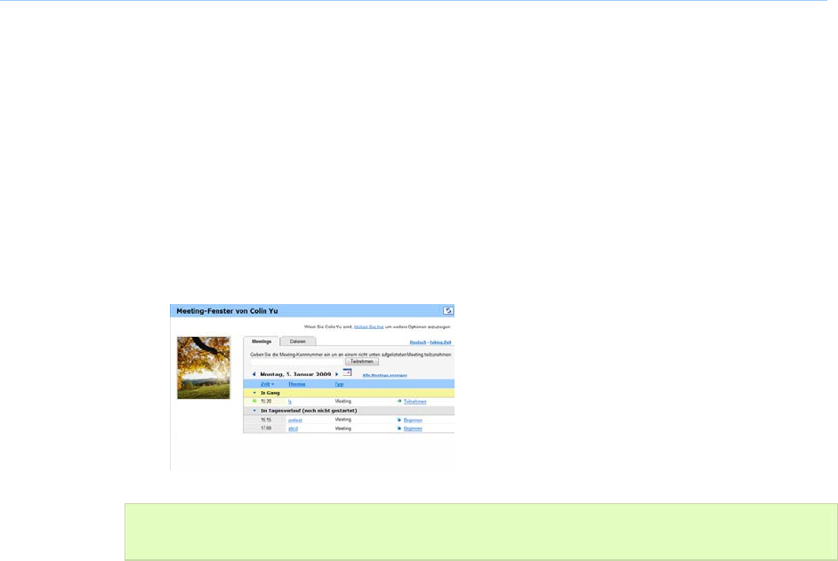
Task: Switch to the Dateien tab
Action: click(298, 341)
